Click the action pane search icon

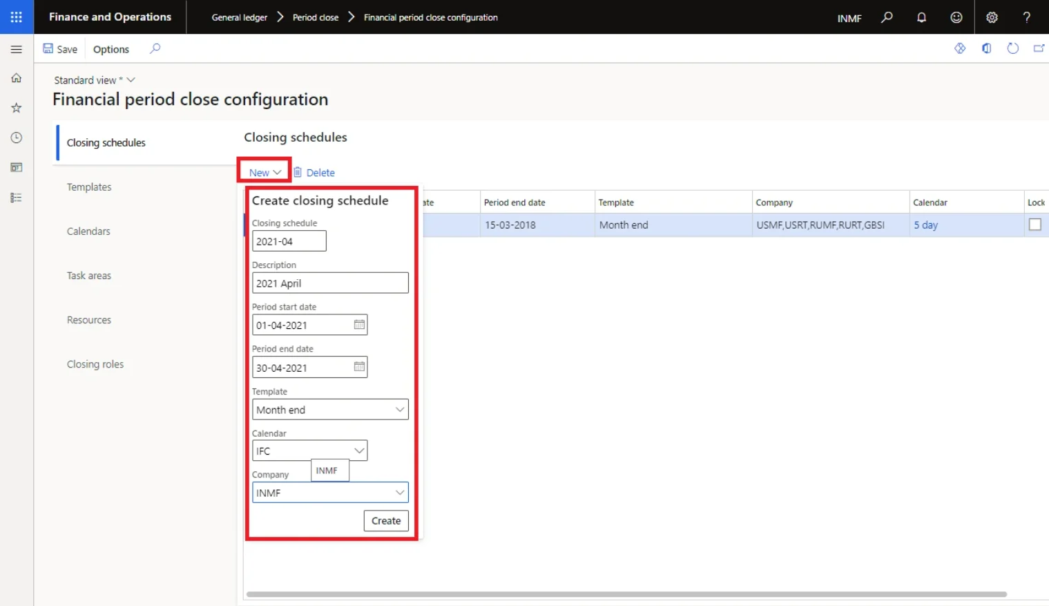point(155,48)
